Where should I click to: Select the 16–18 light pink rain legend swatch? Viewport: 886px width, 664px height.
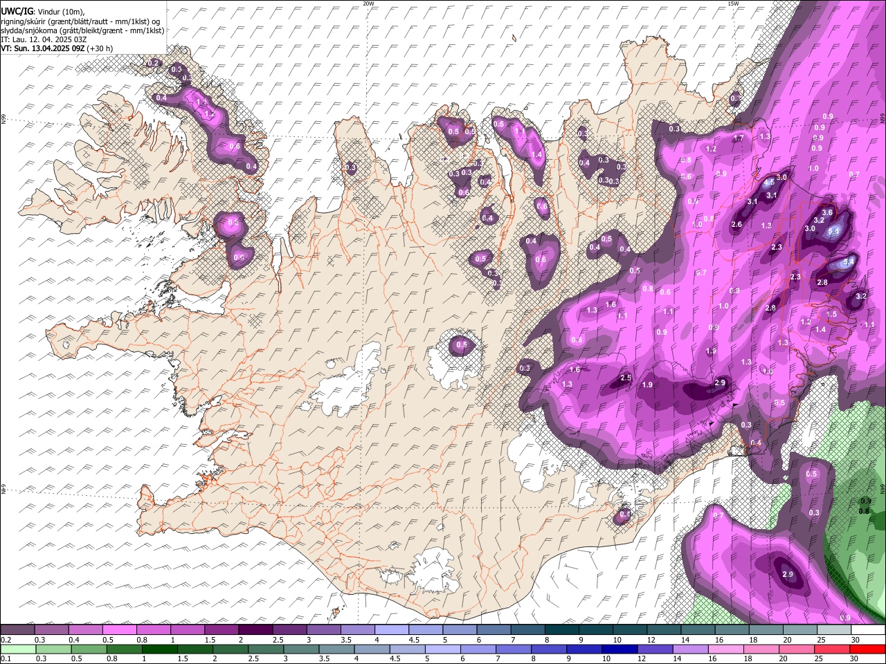(725, 649)
